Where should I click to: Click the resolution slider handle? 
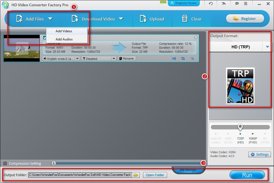[x=240, y=128]
